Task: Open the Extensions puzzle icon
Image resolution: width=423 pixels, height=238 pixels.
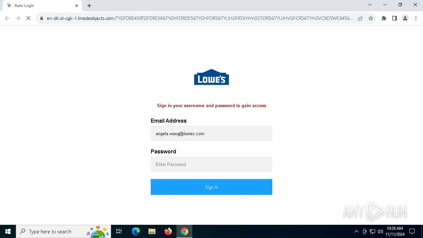Action: (384, 18)
